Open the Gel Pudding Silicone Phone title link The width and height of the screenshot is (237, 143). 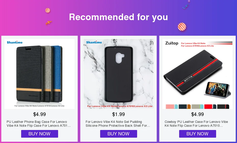pos(118,124)
